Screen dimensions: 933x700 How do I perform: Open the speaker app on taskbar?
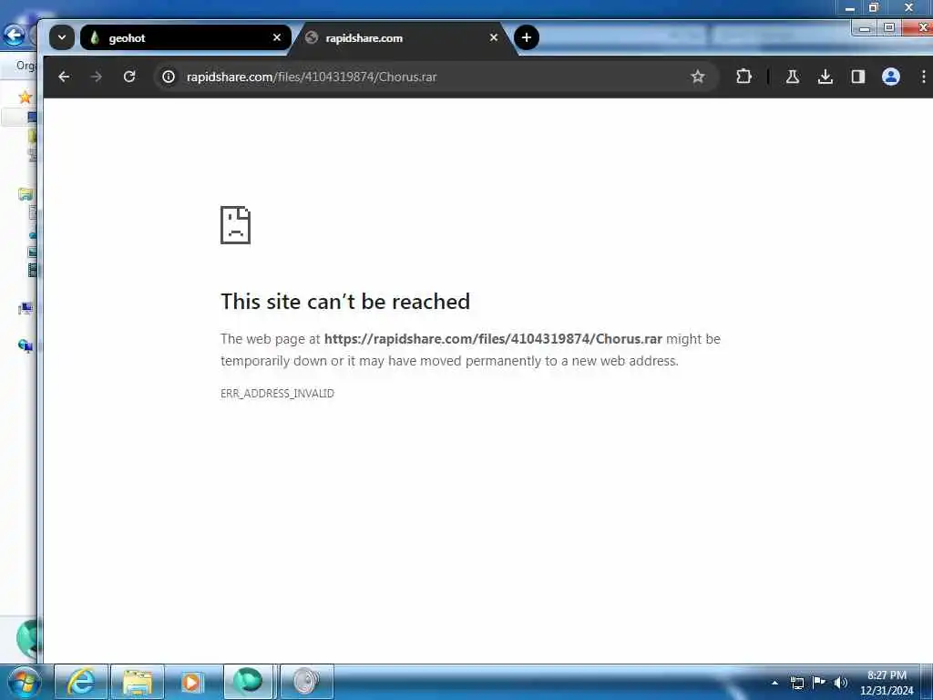point(306,682)
